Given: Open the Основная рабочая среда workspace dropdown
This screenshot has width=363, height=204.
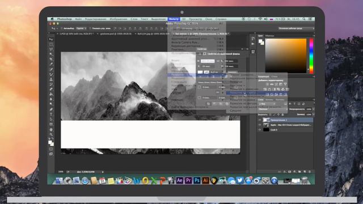Looking at the screenshot, I should pyautogui.click(x=296, y=28).
